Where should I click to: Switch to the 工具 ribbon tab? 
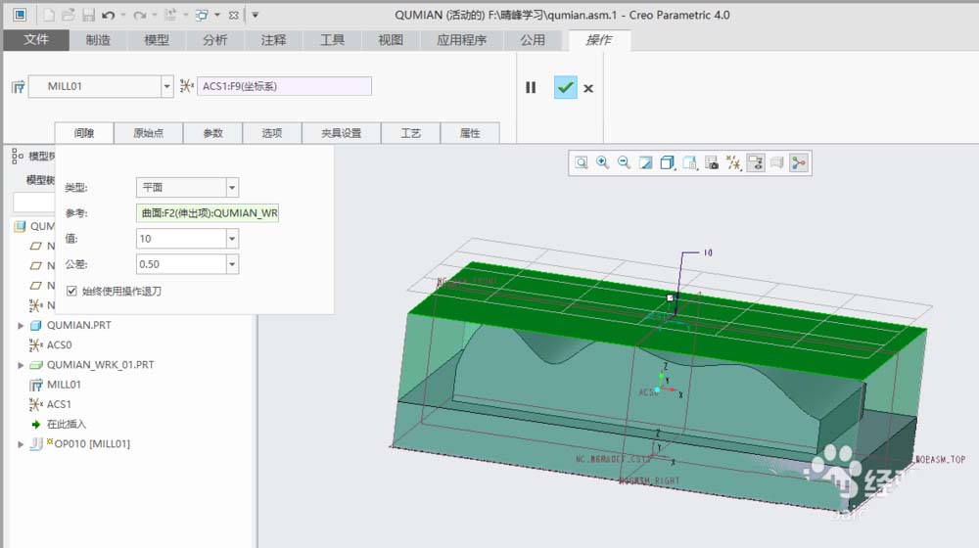332,40
